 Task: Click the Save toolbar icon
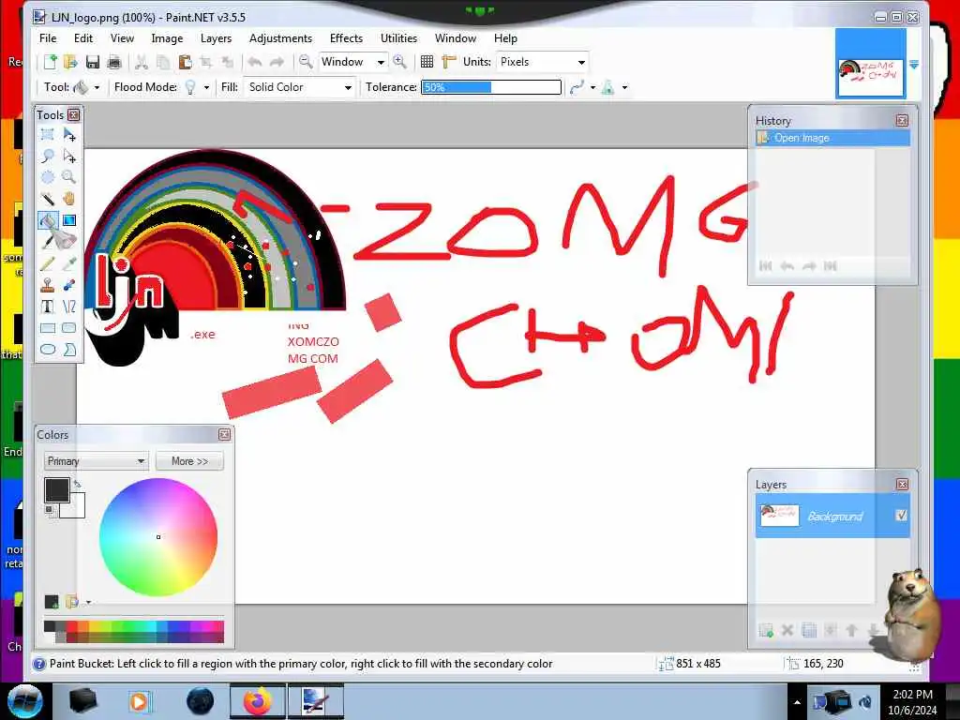(x=93, y=62)
